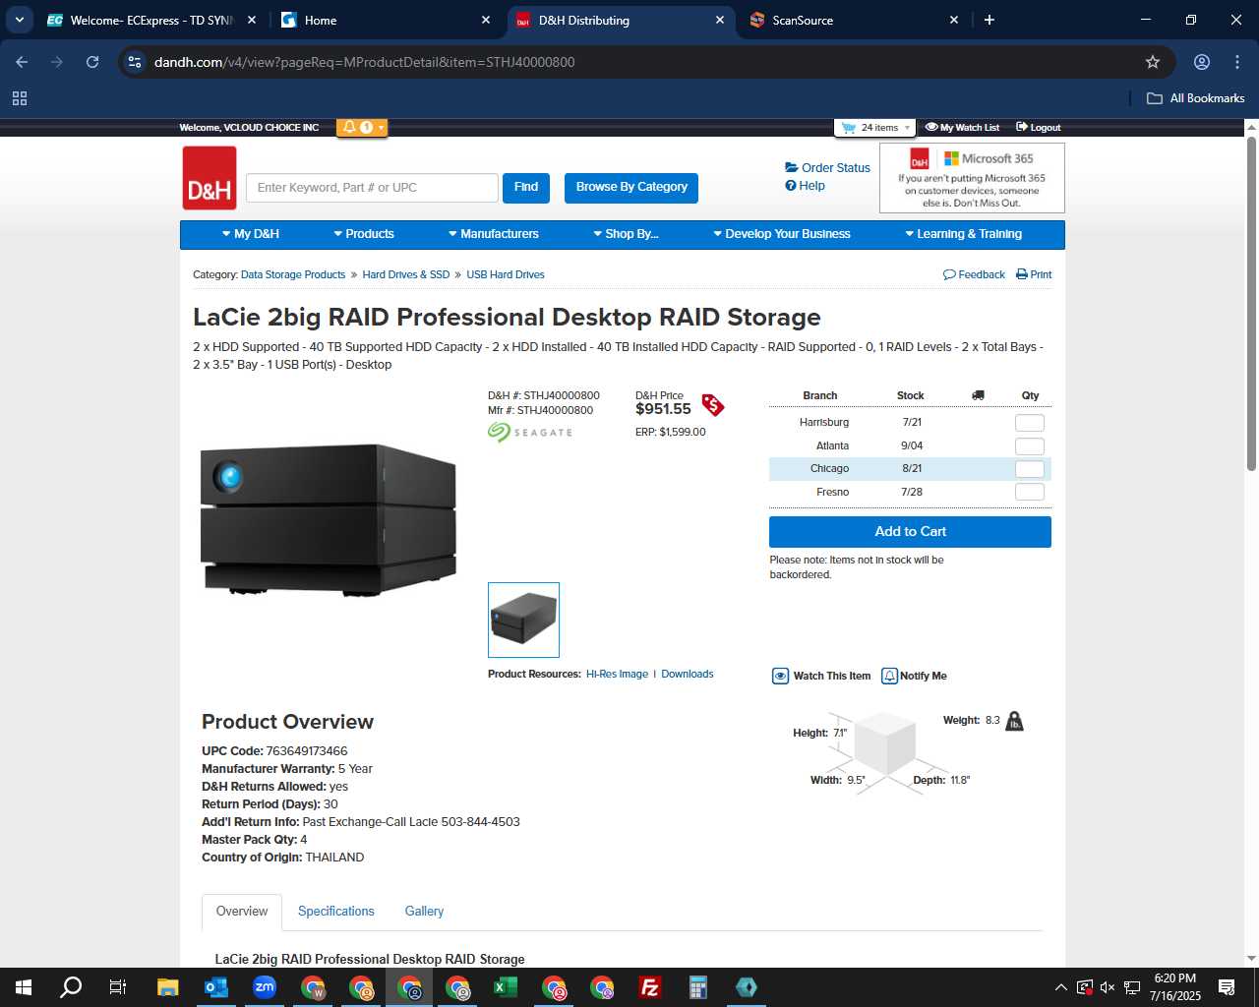
Task: Open Hard Drives & SSD breadcrumb
Action: coord(405,275)
